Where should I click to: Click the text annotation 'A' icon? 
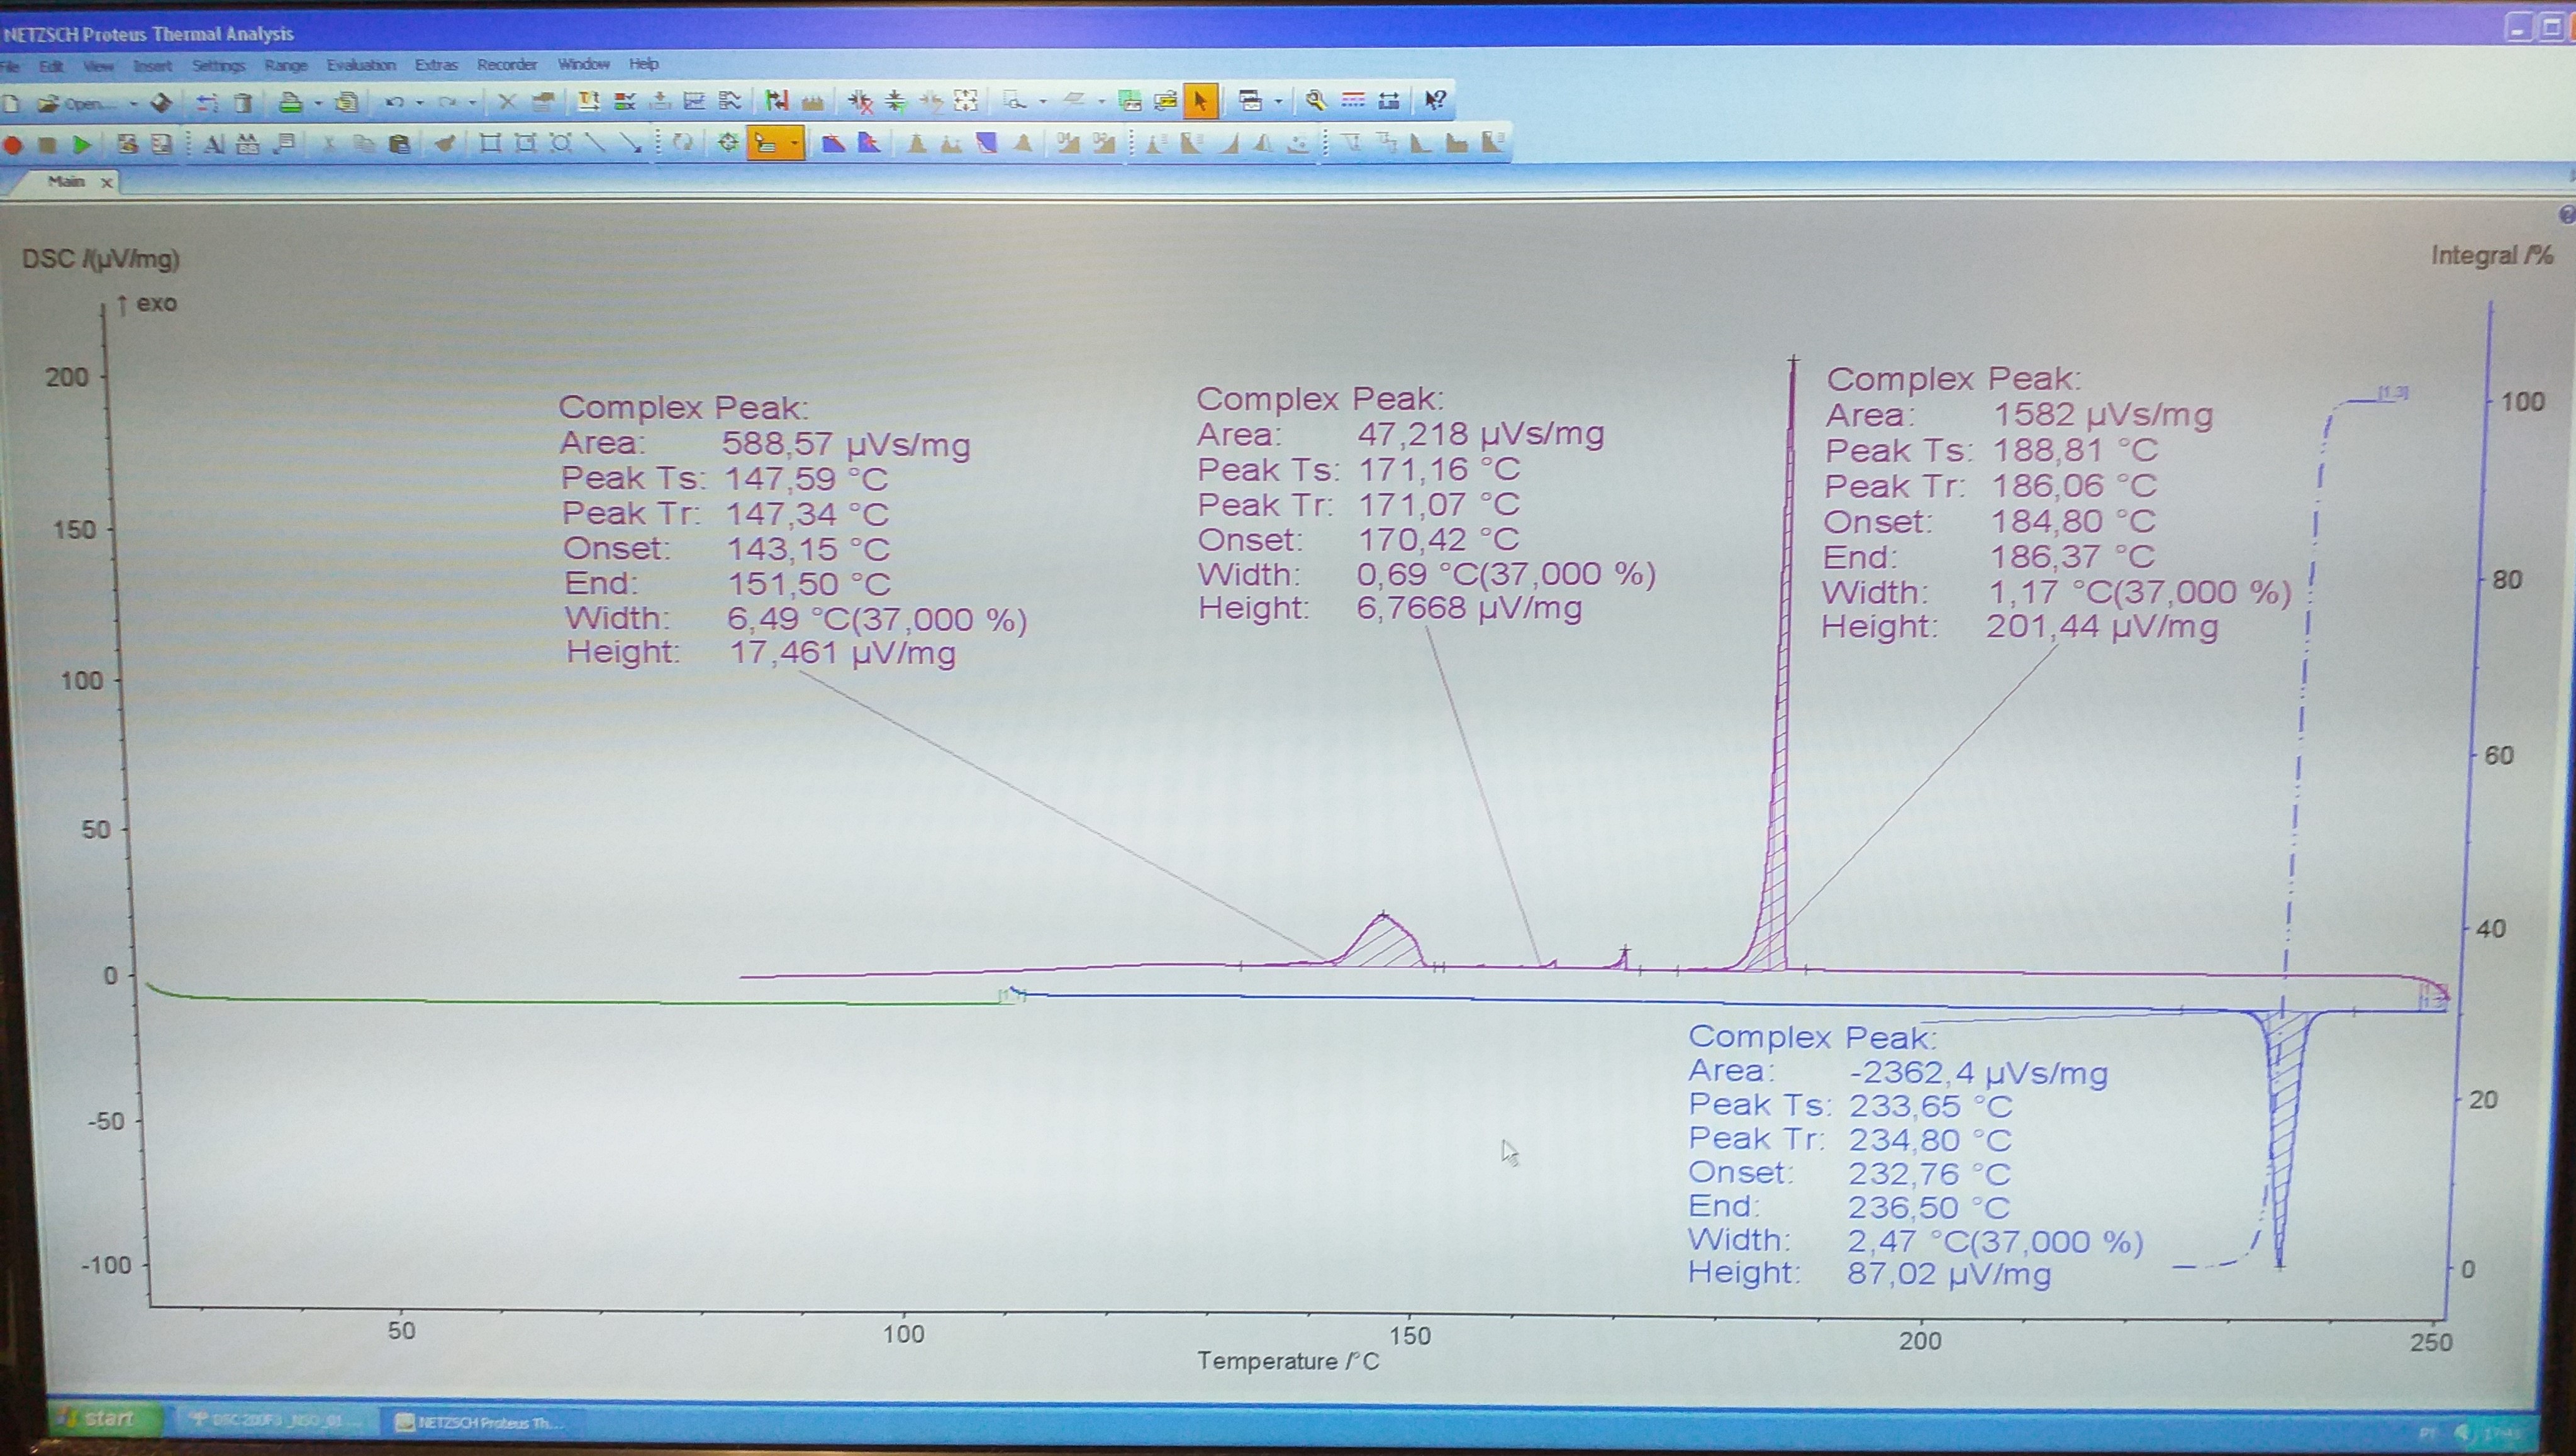point(214,145)
